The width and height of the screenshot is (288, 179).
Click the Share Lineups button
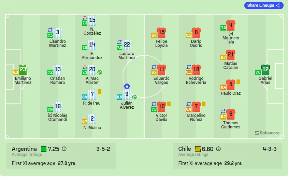click(263, 5)
